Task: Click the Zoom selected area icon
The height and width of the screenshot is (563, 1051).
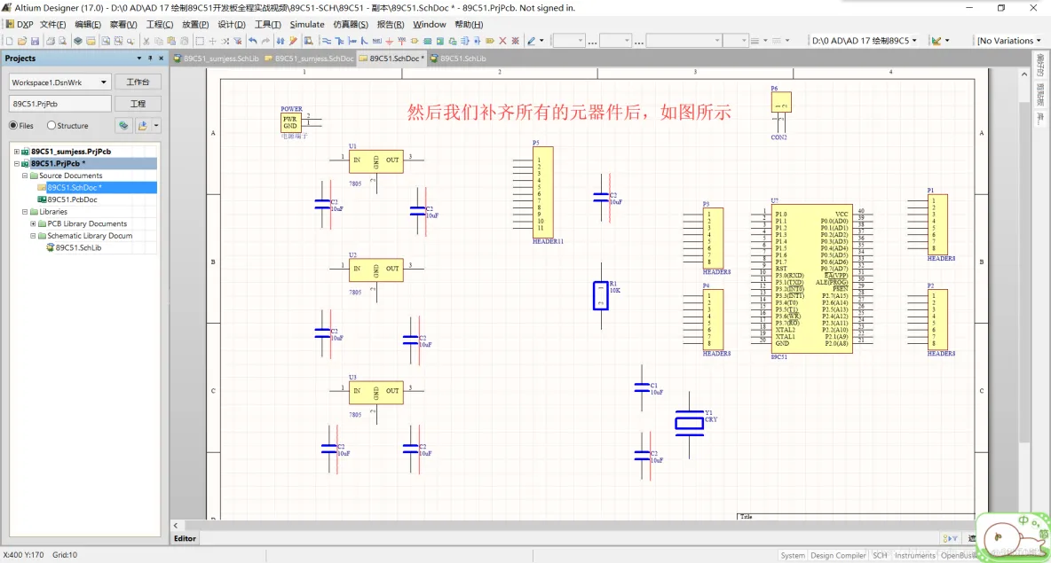Action: tap(118, 41)
